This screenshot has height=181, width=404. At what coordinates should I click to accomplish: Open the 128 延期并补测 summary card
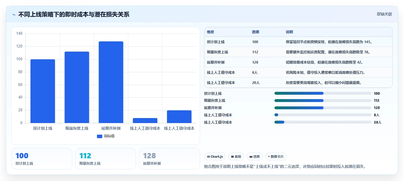pyautogui.click(x=169, y=159)
